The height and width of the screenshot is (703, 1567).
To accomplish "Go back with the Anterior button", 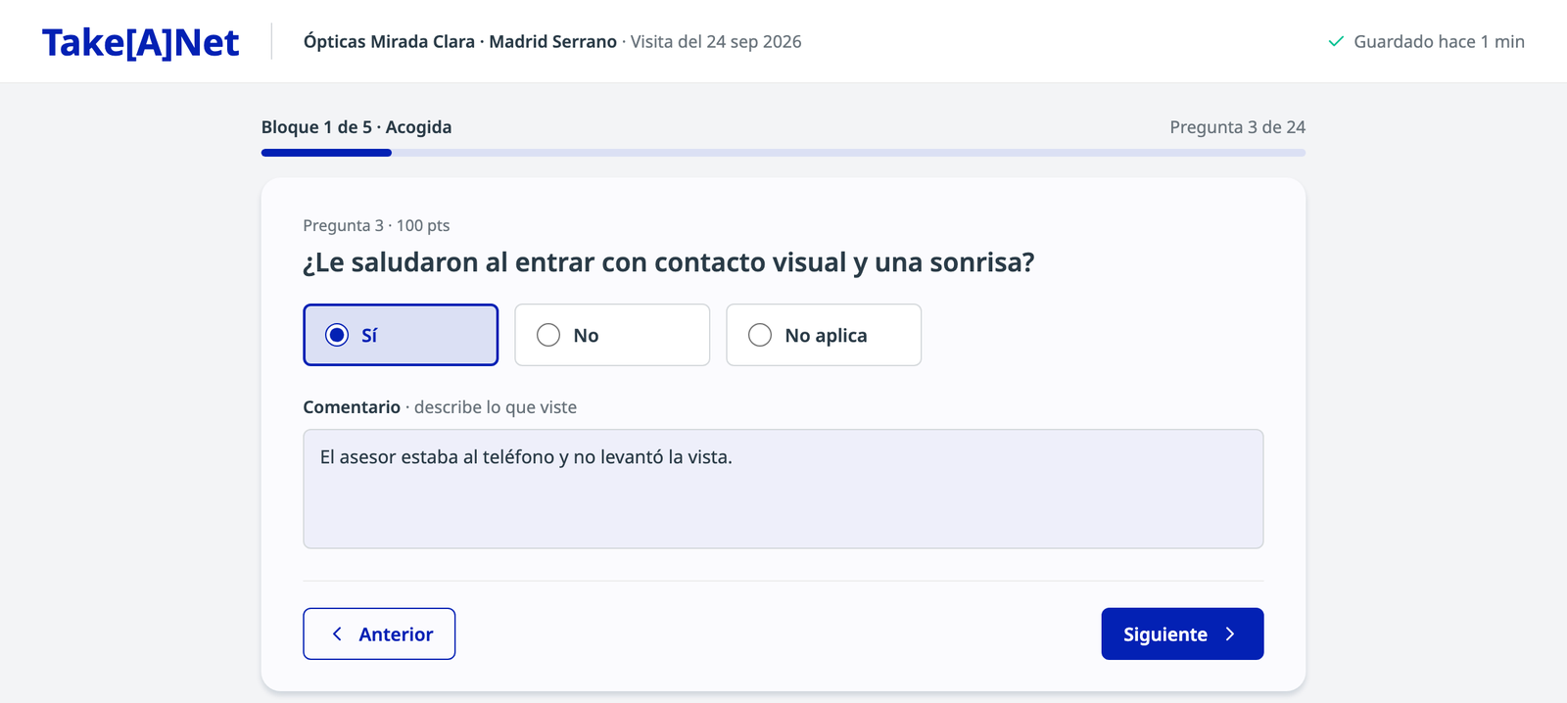I will pyautogui.click(x=379, y=633).
